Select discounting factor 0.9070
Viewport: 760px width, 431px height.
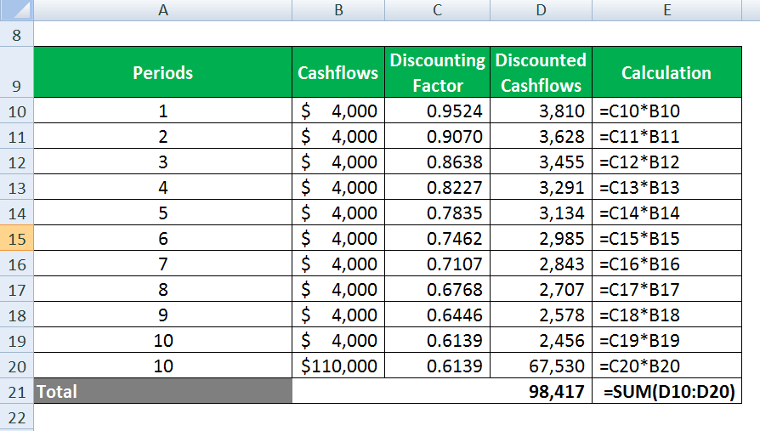pyautogui.click(x=437, y=136)
